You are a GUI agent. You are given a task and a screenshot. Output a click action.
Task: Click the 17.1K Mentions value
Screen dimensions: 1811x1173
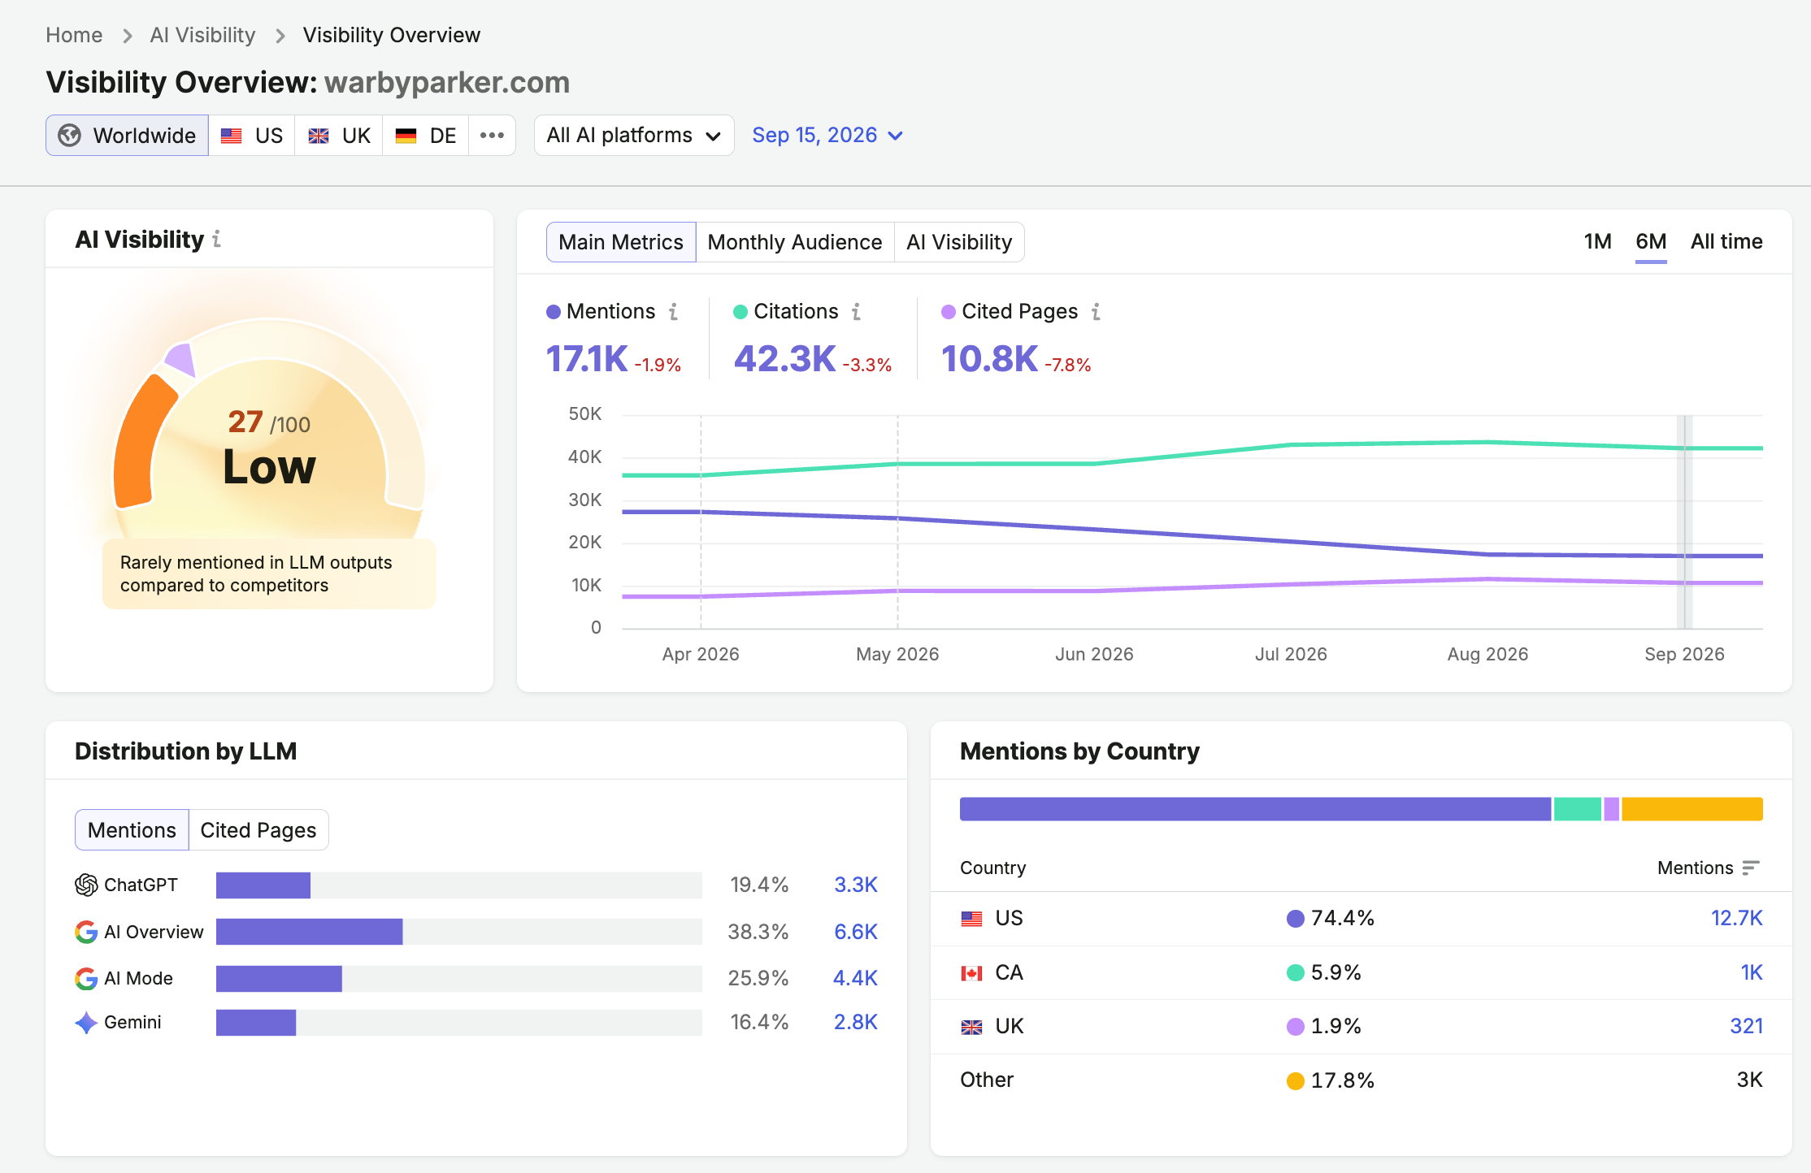(587, 359)
